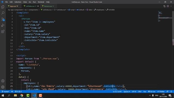
Task: Open errors and warnings problems panel
Action: 18,91
